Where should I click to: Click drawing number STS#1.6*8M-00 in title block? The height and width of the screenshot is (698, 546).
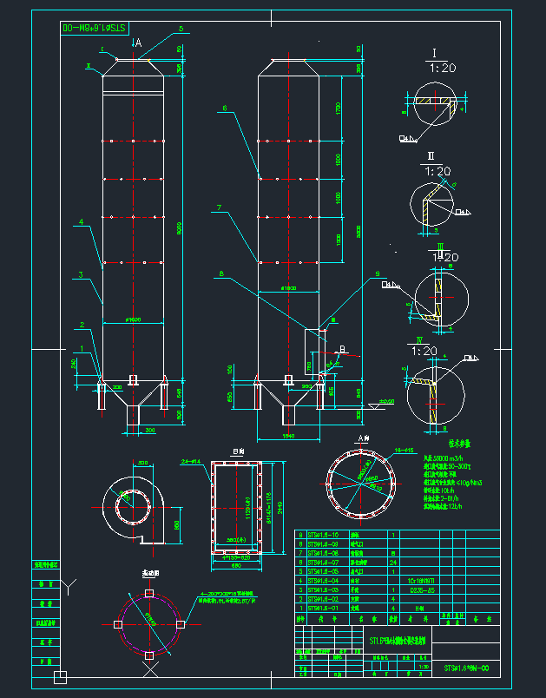(x=467, y=668)
